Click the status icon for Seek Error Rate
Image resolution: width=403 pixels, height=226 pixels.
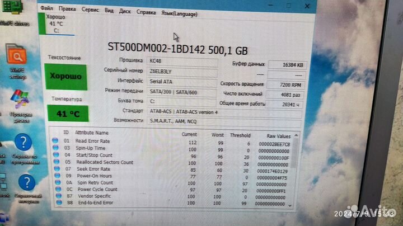[57, 168]
